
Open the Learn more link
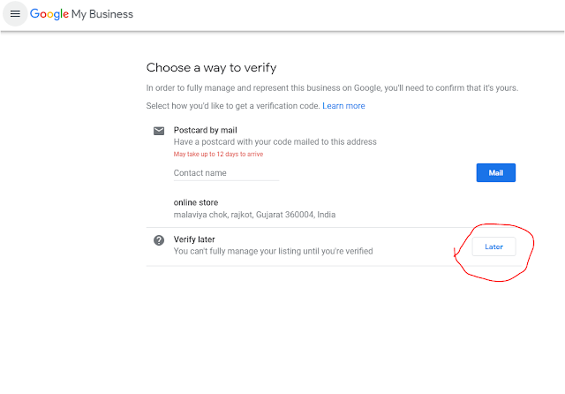pyautogui.click(x=343, y=106)
